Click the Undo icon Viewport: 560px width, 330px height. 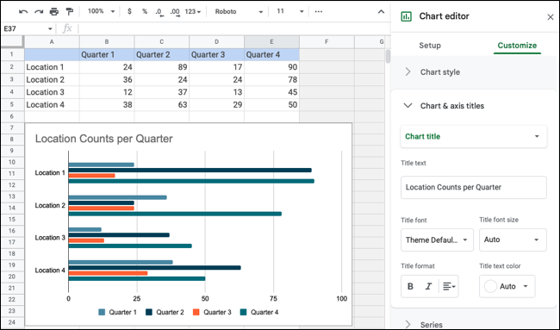point(23,12)
